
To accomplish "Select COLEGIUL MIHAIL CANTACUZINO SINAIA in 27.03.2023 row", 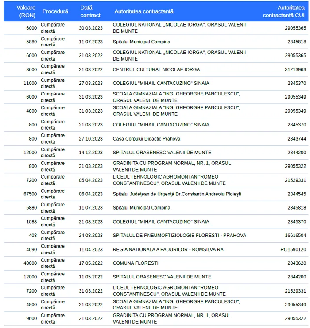I will point(161,83).
